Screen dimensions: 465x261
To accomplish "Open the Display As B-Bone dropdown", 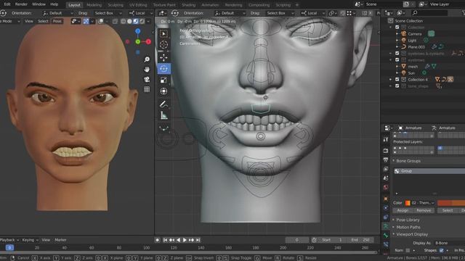I will 449,243.
